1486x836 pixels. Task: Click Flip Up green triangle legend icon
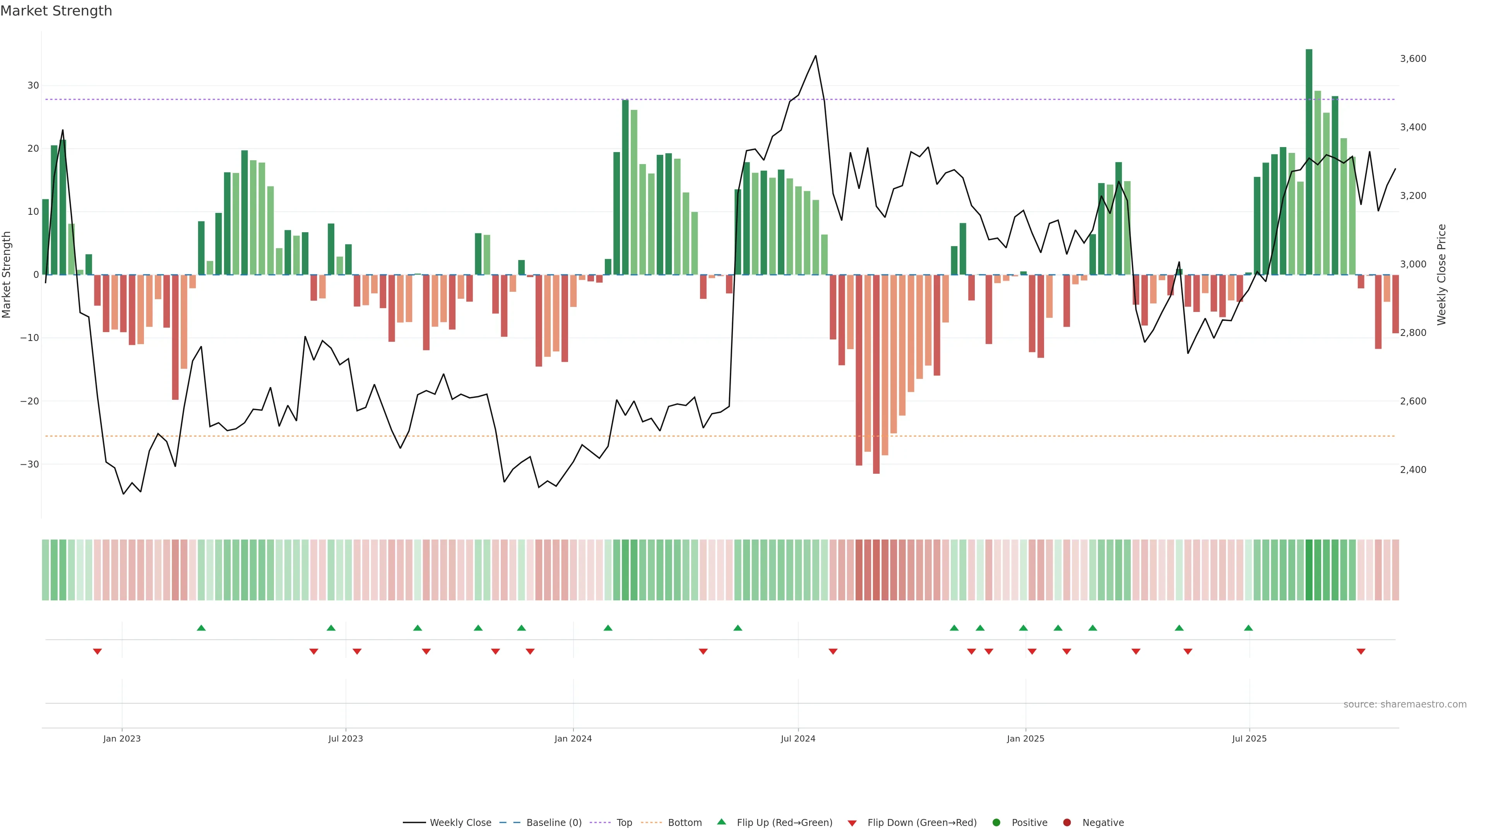(721, 822)
